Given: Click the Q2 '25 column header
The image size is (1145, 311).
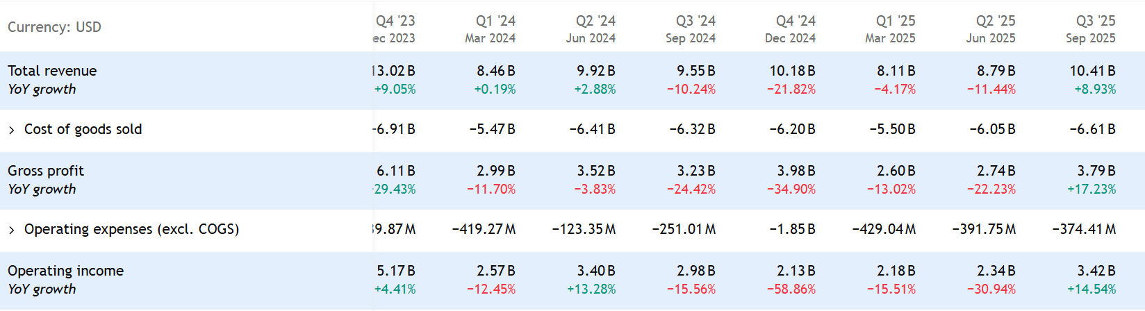Looking at the screenshot, I should click(995, 22).
